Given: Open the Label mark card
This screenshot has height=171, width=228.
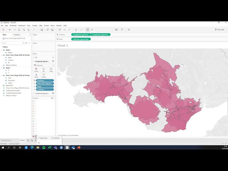Looking at the screenshot, I should pyautogui.click(x=51, y=70).
